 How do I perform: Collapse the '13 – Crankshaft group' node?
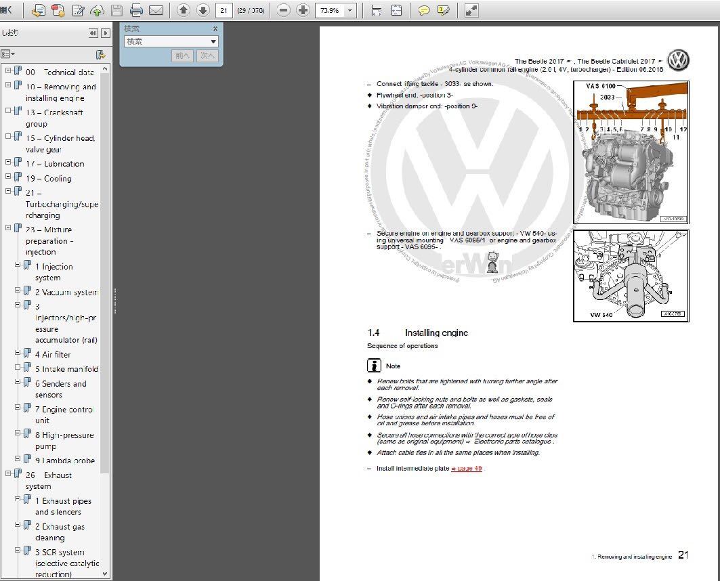[x=8, y=110]
